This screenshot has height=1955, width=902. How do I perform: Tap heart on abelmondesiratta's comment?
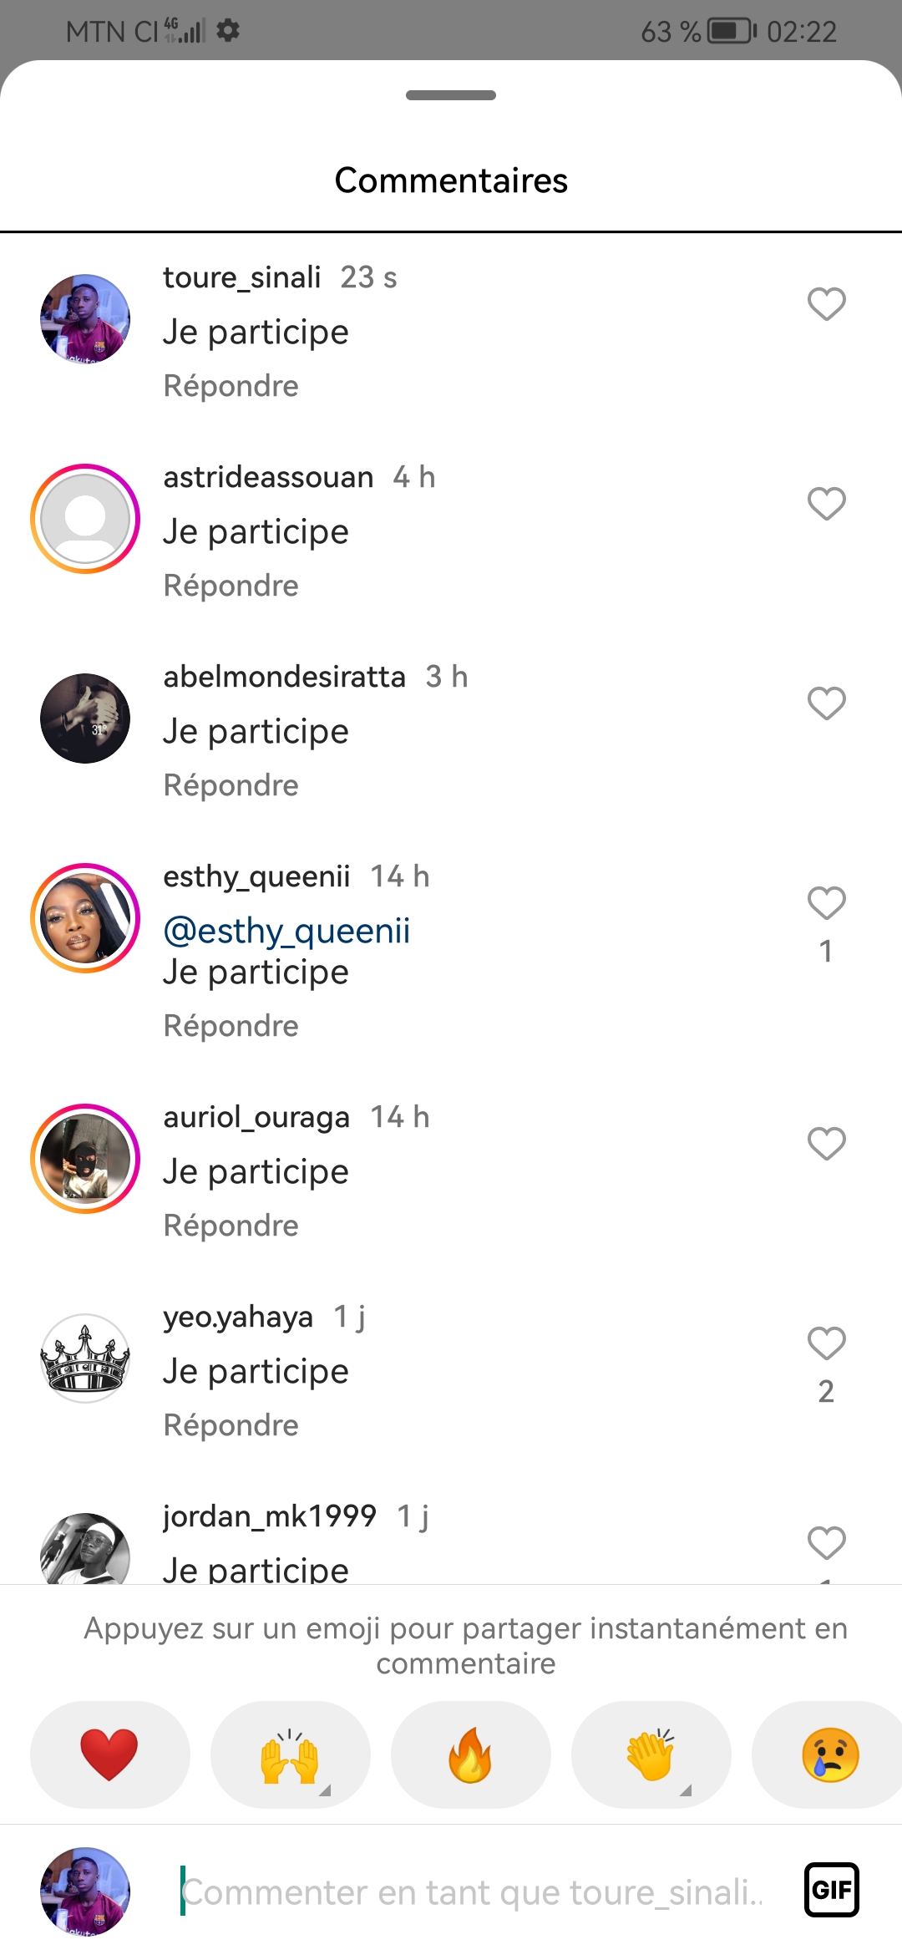click(x=826, y=703)
